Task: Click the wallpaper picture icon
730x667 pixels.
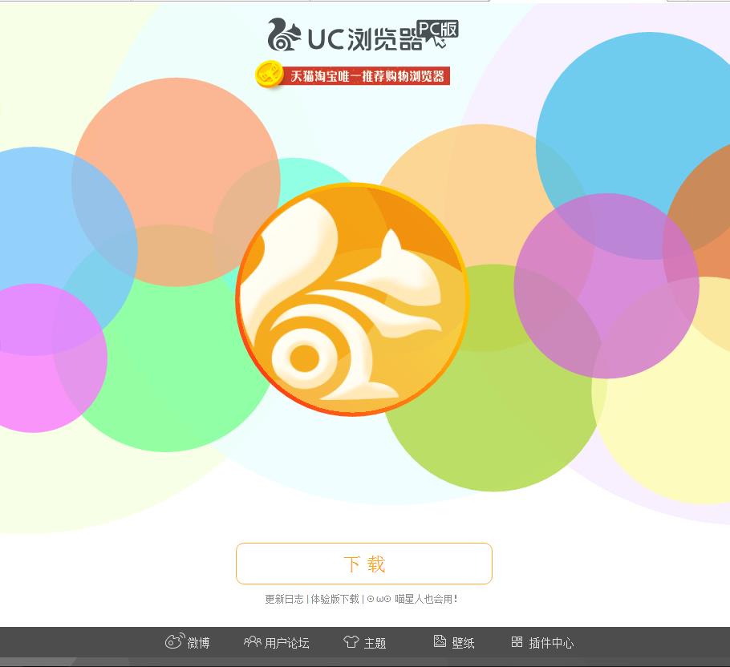Action: (x=440, y=641)
